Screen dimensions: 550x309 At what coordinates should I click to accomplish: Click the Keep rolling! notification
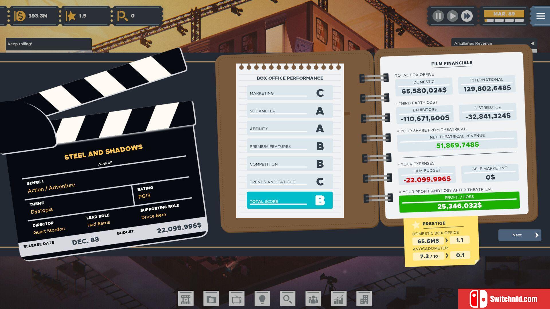coord(49,44)
